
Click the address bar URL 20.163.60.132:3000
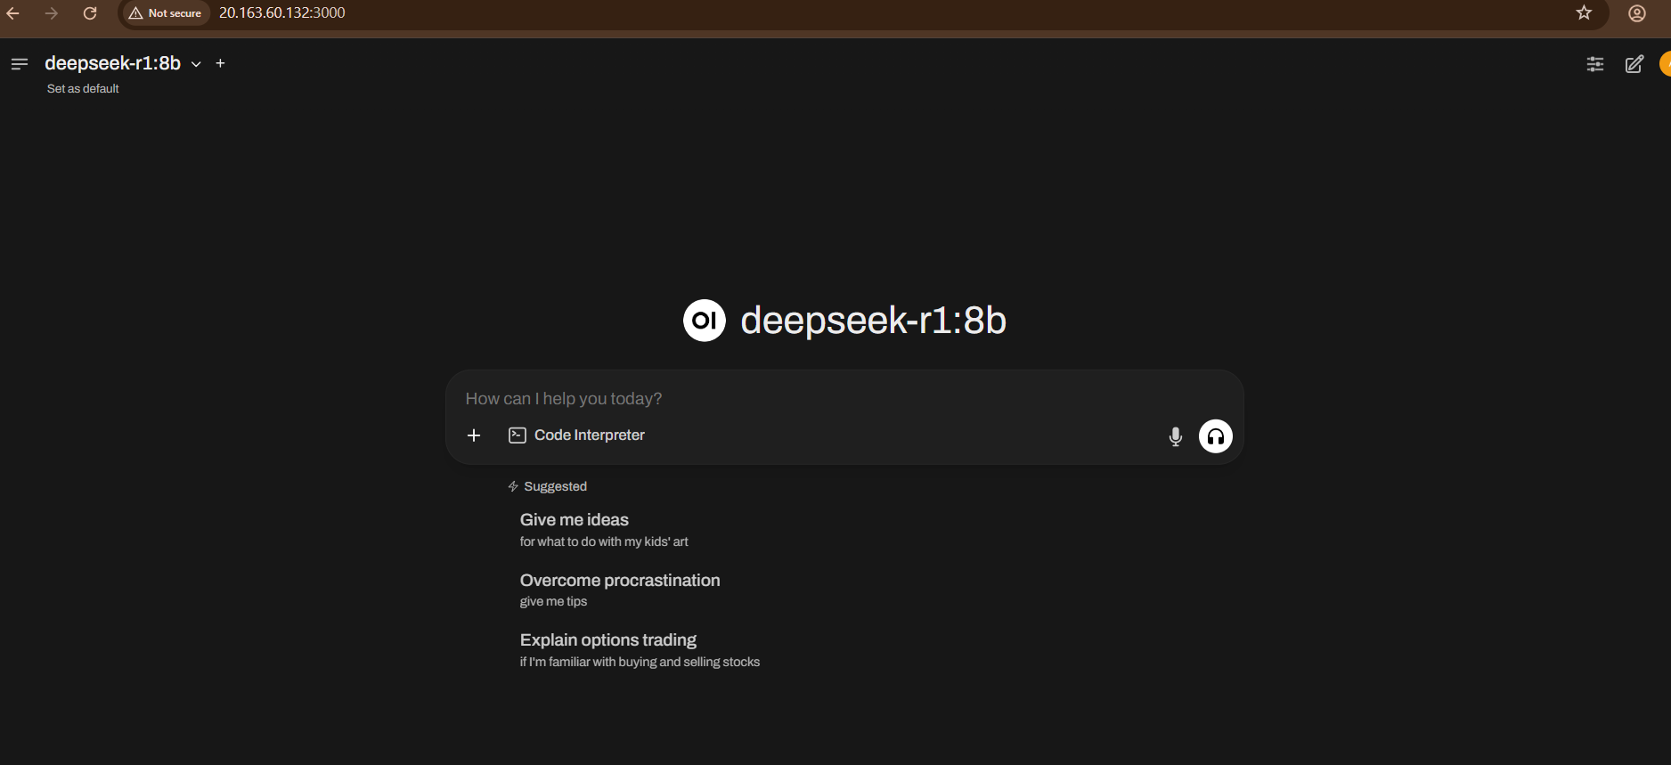pos(282,13)
